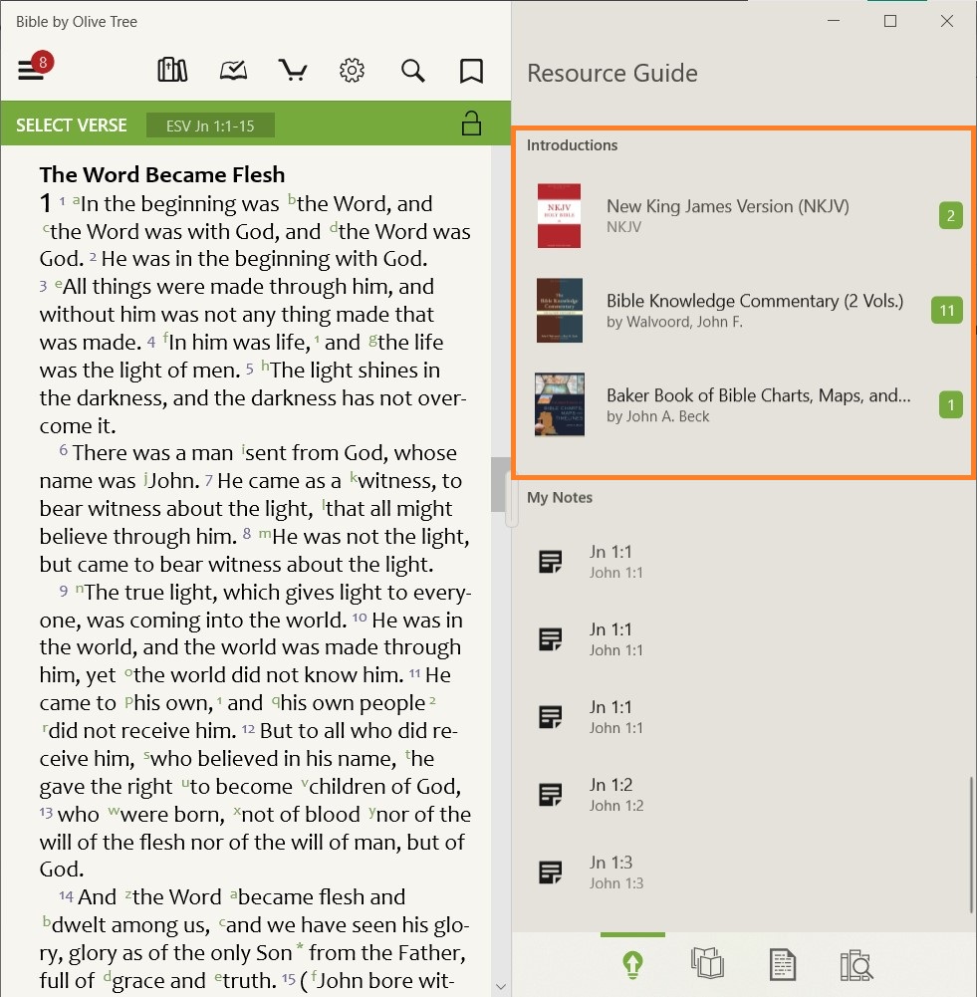This screenshot has height=997, width=977.
Task: Click the SELECT VERSE button
Action: [x=71, y=125]
